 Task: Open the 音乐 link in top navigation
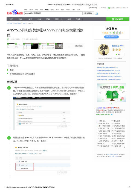(x=52, y=10)
